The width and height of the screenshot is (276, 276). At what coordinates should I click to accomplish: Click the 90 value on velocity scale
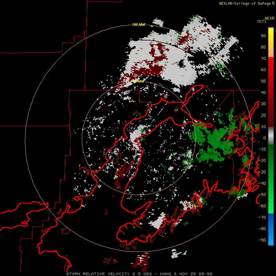click(x=263, y=36)
